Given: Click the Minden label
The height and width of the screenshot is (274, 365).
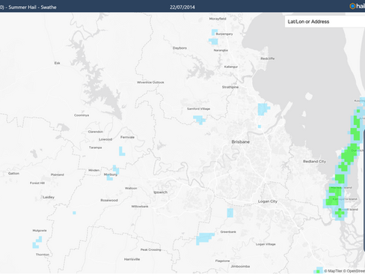Looking at the screenshot, I should (x=94, y=170).
